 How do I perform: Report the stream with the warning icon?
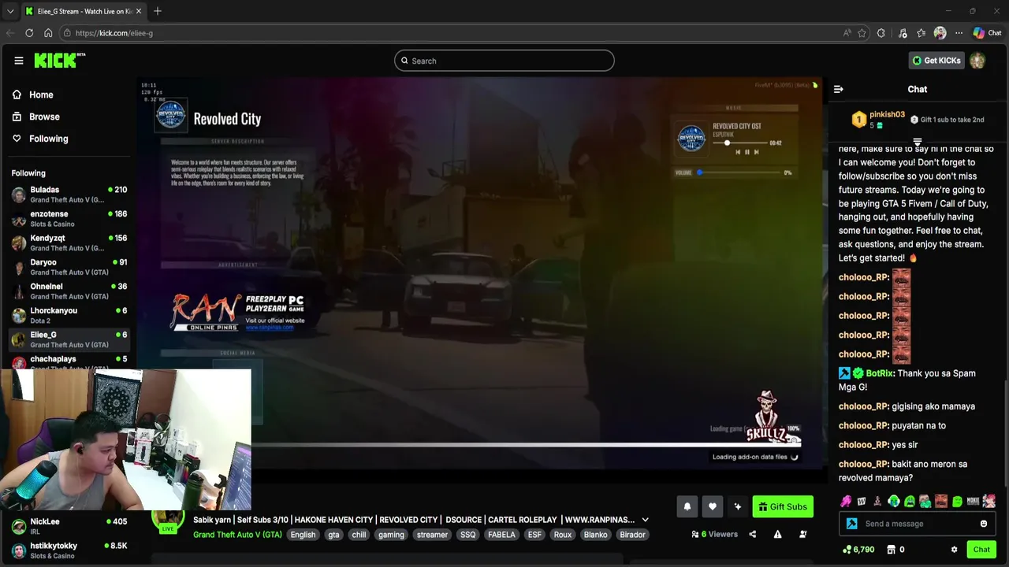point(777,534)
